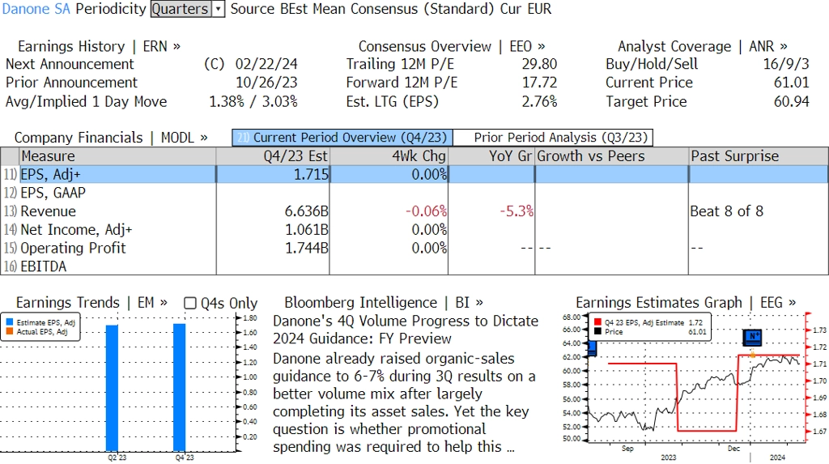The width and height of the screenshot is (829, 464).
Task: Select the Net Income, Adj+ row
Action: coord(414,230)
